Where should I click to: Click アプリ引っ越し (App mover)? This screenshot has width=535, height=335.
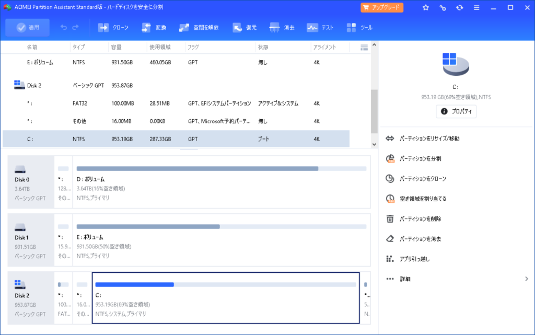click(x=414, y=259)
